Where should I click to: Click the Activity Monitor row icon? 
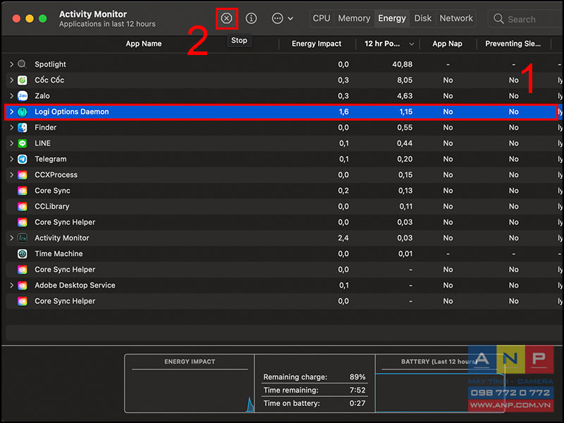pos(23,238)
